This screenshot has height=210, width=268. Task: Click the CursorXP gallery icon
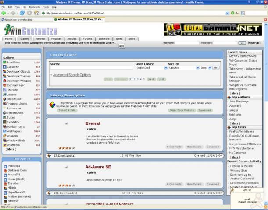(5, 67)
